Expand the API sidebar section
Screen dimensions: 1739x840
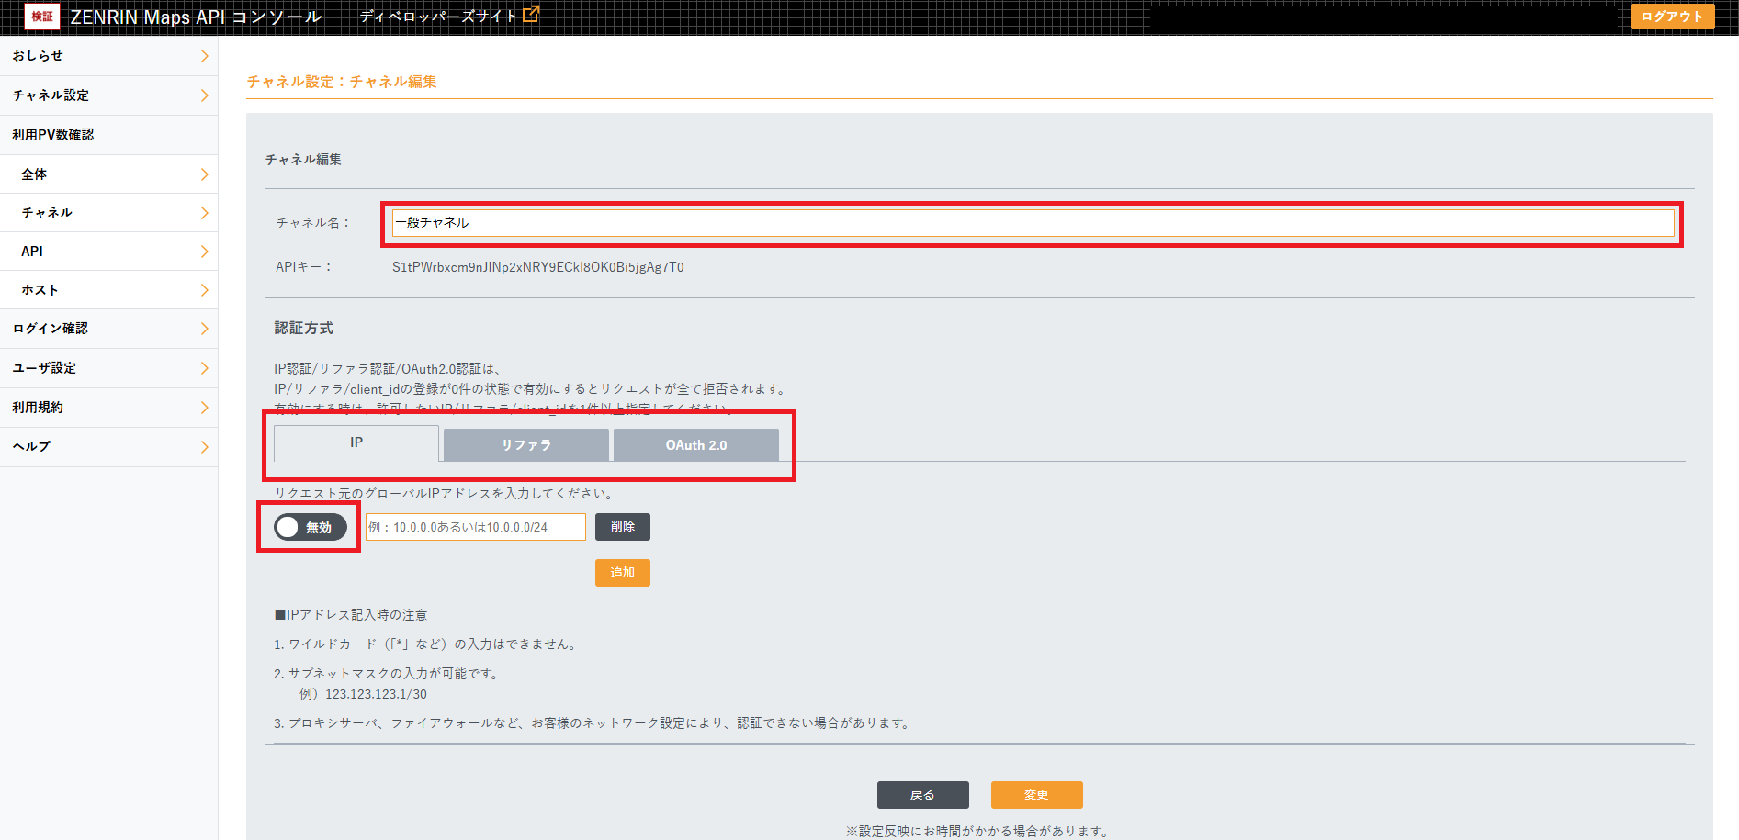click(x=108, y=251)
